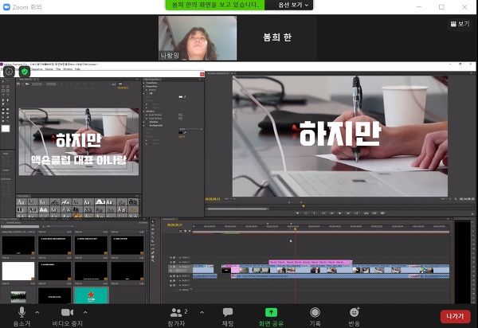This screenshot has width=478, height=328.
Task: Stop video with the camera icon
Action: 67,312
